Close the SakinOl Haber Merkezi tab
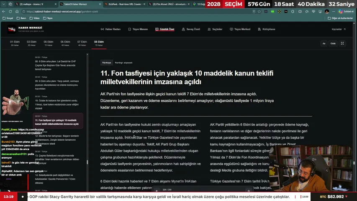The height and width of the screenshot is (201, 357). pyautogui.click(x=100, y=4)
